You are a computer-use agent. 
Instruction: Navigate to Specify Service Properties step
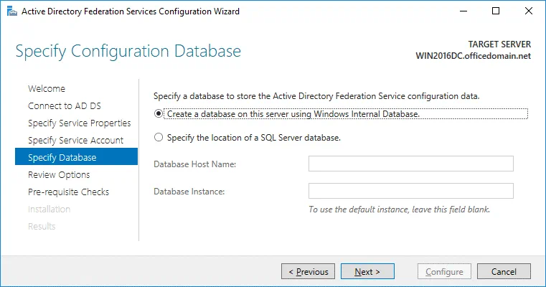click(x=79, y=123)
